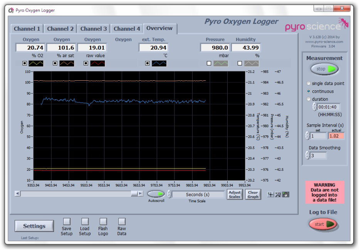Enable the Humidity plot visibility checkbox
Screen dimensions: 359x250
(x=240, y=63)
